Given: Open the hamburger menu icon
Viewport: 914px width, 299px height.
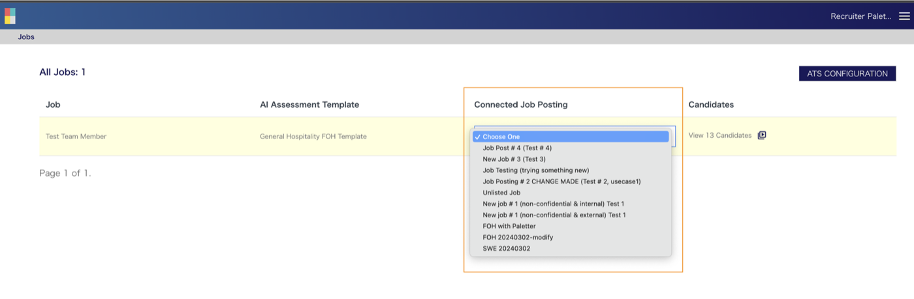Looking at the screenshot, I should tap(904, 16).
